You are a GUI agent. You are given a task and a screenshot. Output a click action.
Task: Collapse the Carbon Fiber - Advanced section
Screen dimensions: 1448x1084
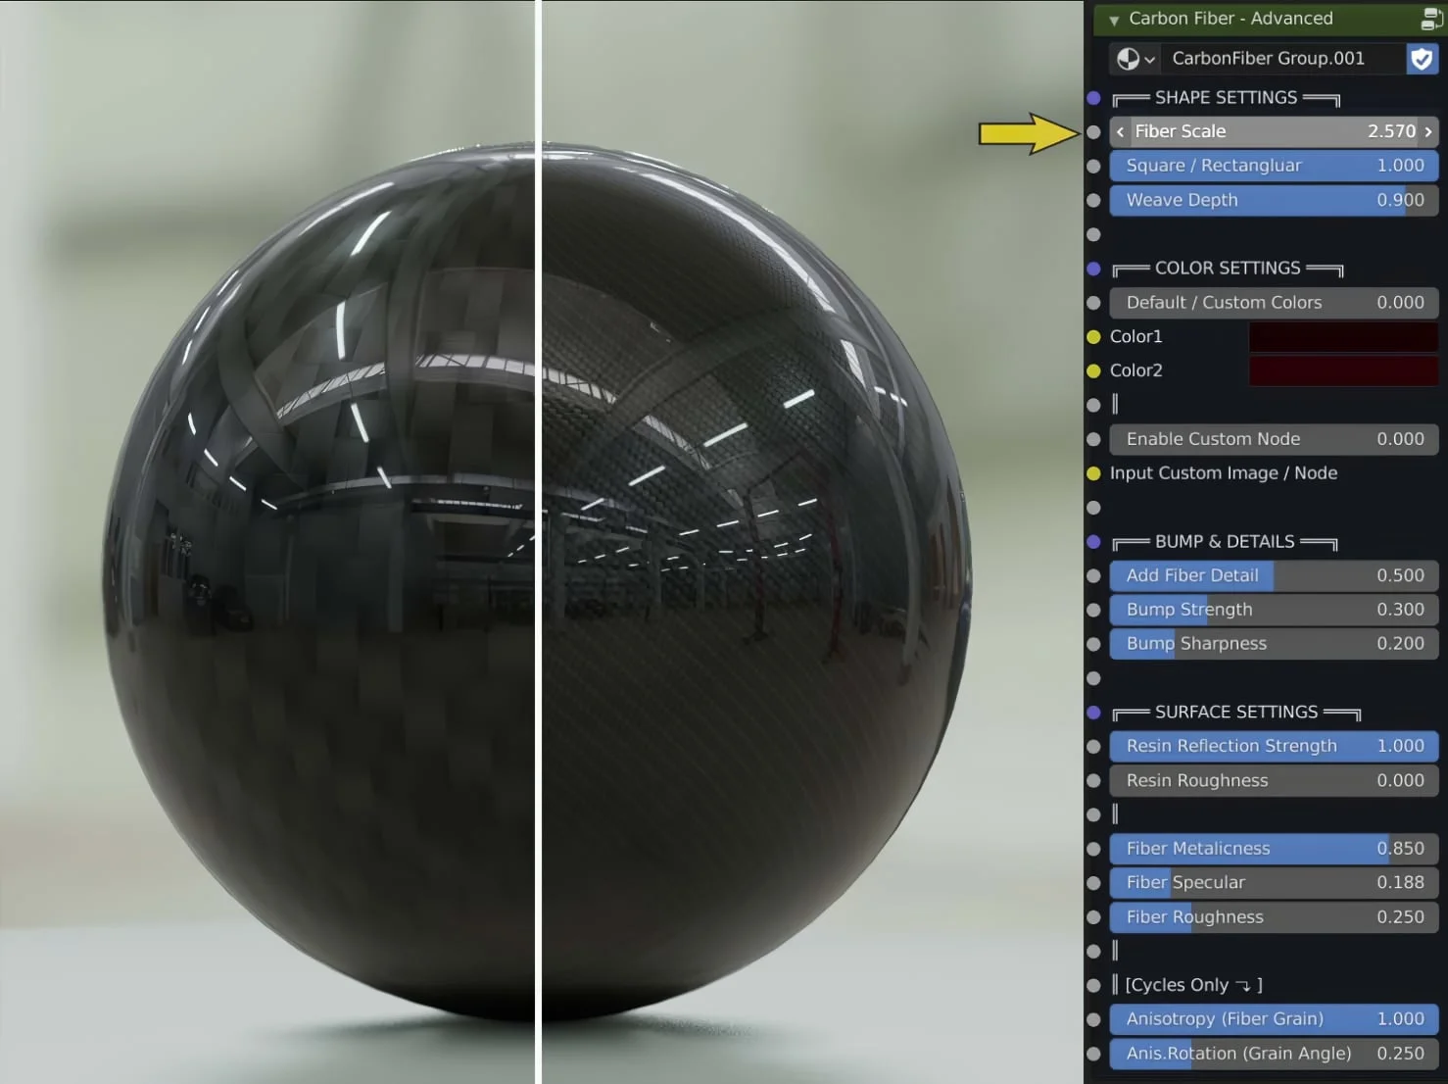click(1113, 19)
